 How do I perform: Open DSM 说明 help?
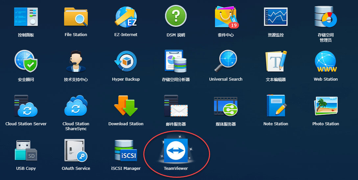coord(176,16)
